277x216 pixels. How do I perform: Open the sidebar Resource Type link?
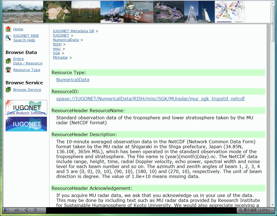click(27, 70)
